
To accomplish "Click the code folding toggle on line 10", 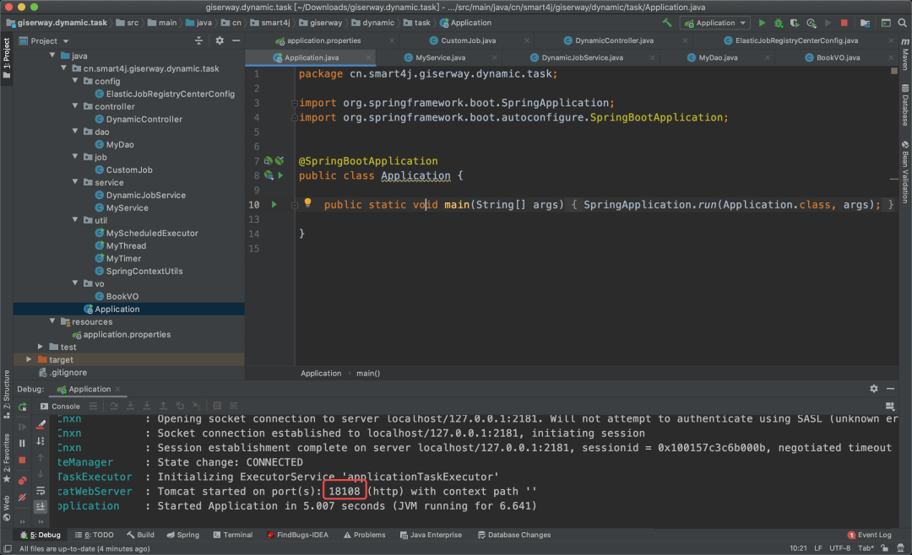I will click(x=295, y=205).
